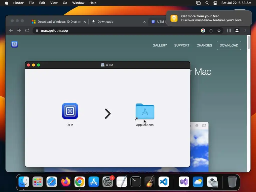Open Boot Camp Assistant in the Dock
Viewport: 256px width, 192px height.
point(212,182)
